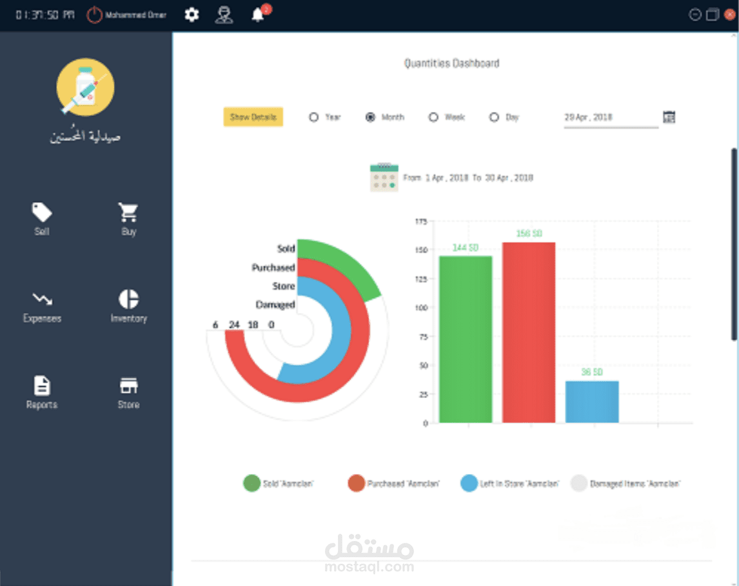Click the Mohammed Omer username
739x586 pixels.
click(135, 15)
